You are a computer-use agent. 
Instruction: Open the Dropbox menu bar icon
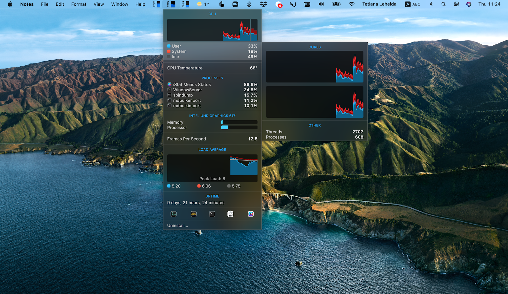264,4
